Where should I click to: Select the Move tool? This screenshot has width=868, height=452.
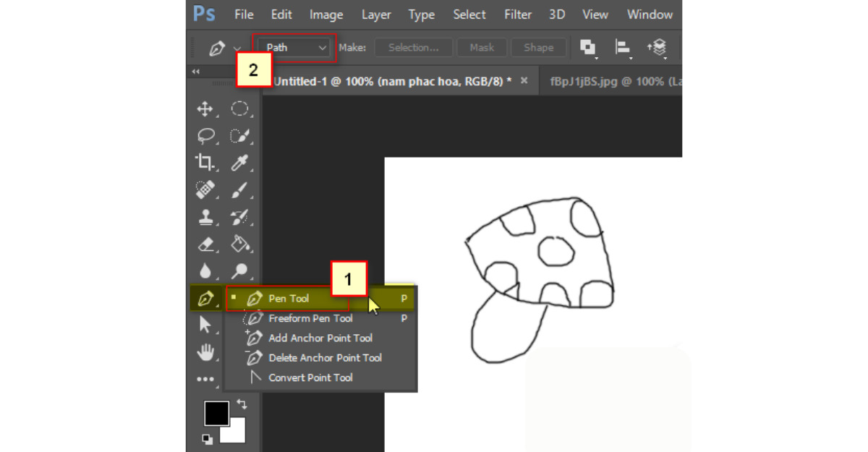(x=205, y=109)
